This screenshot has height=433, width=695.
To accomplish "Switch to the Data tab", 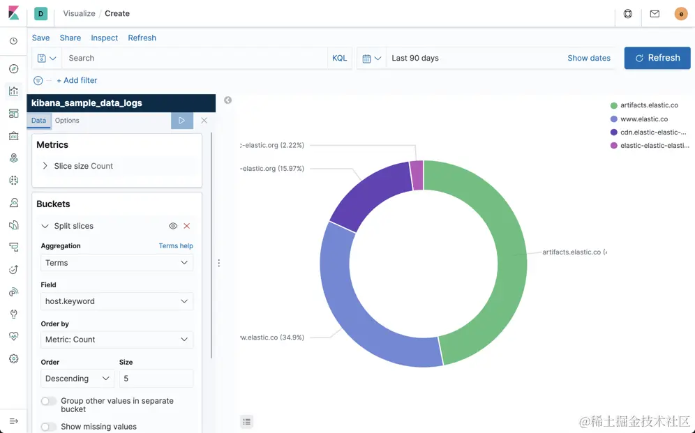I will 38,121.
